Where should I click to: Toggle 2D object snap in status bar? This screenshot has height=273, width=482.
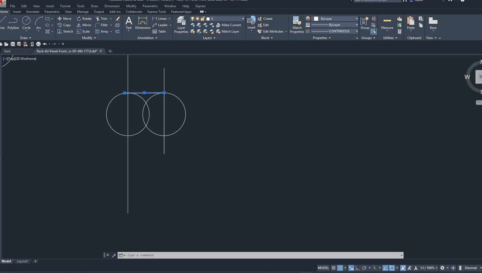392,268
